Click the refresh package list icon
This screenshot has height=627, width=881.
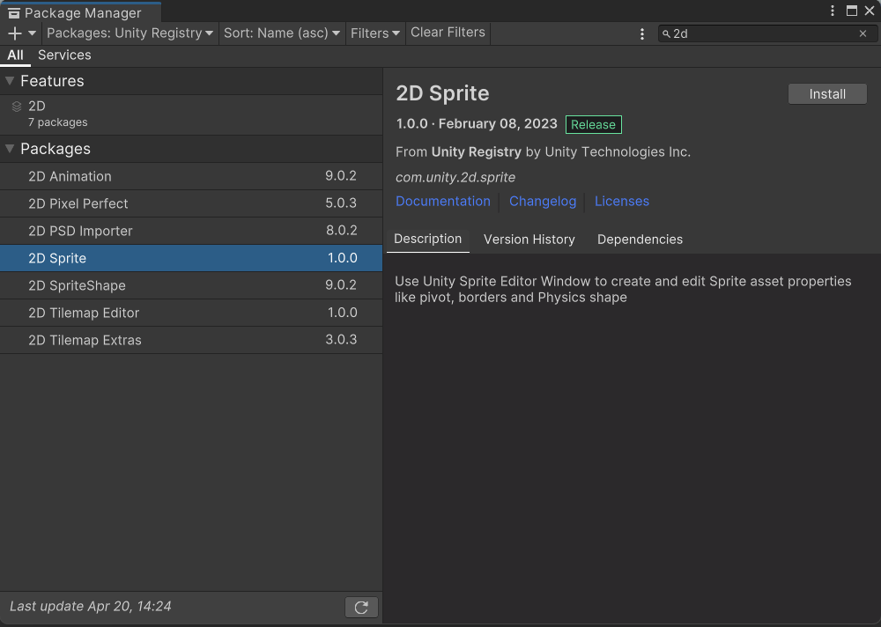point(361,607)
